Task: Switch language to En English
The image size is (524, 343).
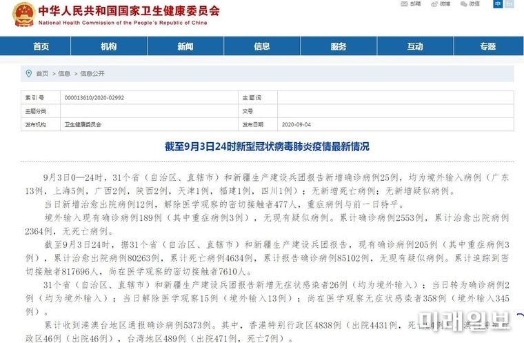Action: click(x=509, y=3)
